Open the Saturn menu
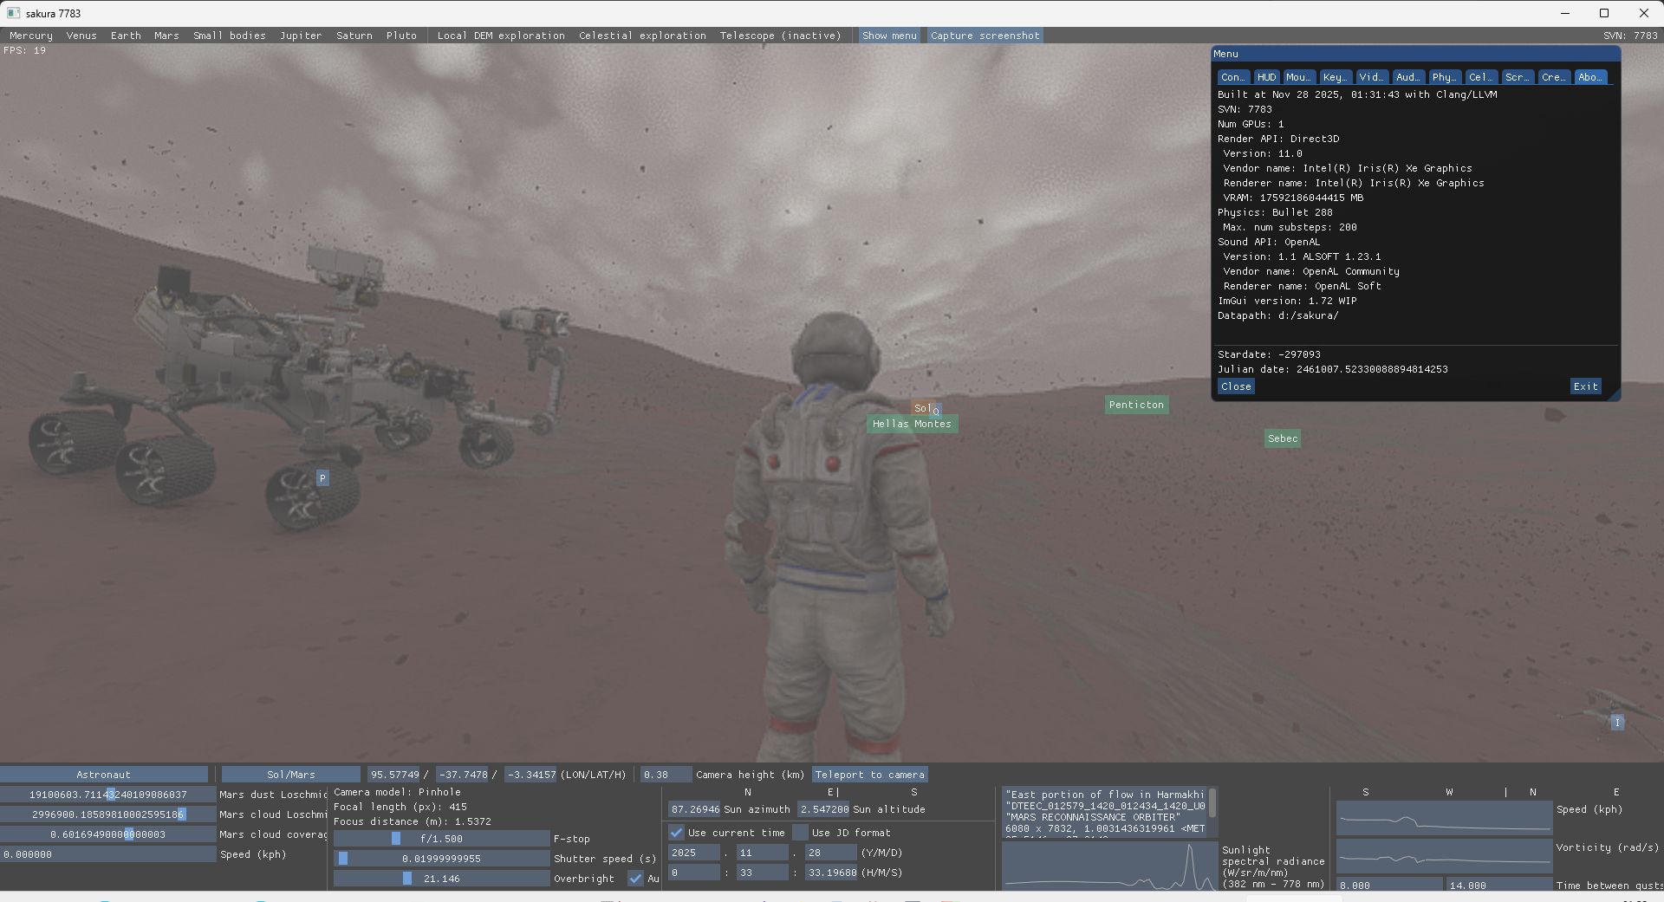The height and width of the screenshot is (902, 1664). tap(354, 36)
